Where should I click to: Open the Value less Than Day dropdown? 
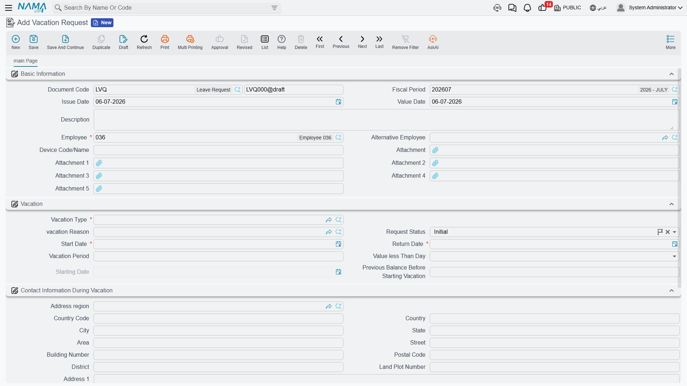click(674, 256)
